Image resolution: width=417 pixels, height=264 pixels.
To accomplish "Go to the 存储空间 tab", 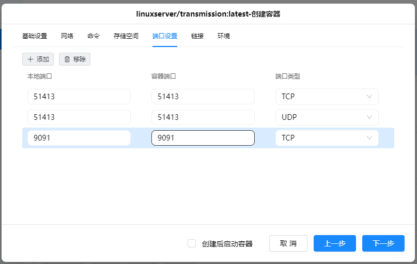I will [126, 36].
